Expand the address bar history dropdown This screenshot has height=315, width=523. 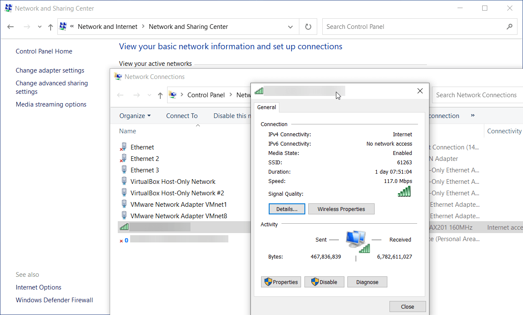290,27
